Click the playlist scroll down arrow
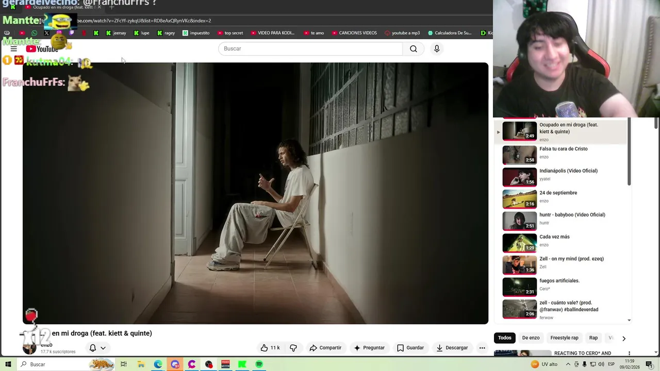Viewport: 660px width, 371px height. tap(629, 321)
